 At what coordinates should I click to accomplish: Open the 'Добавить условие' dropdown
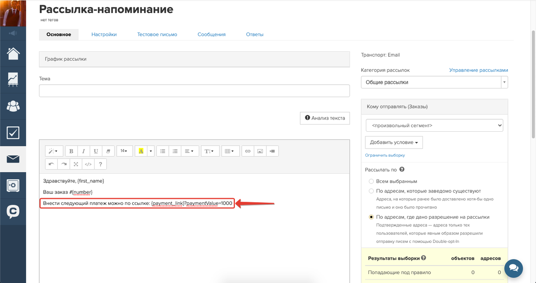[x=394, y=142]
